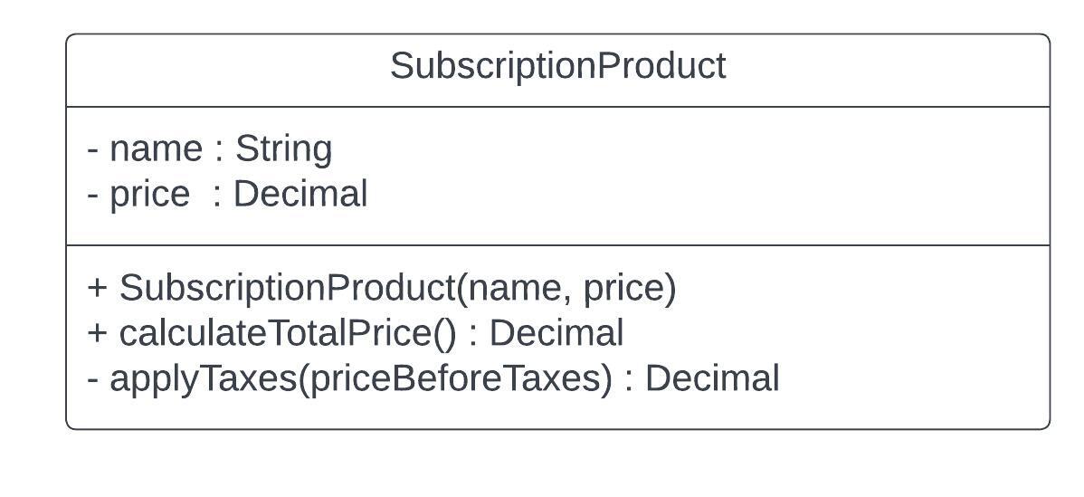
Task: Select the applyTaxes(priceBeforeTaxes) method line
Action: click(433, 378)
